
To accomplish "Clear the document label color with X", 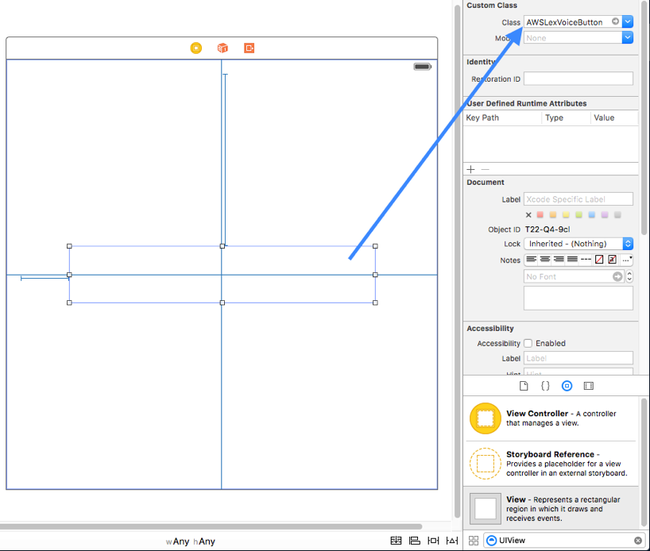I will (528, 214).
